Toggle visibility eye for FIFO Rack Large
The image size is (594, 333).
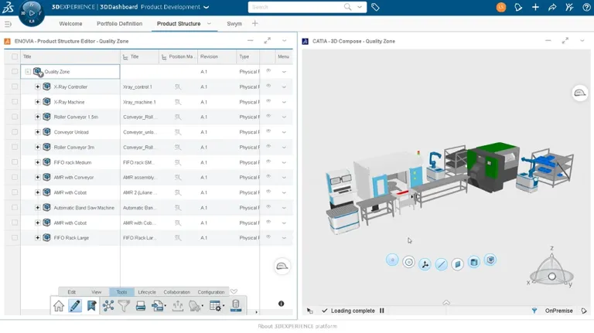268,237
